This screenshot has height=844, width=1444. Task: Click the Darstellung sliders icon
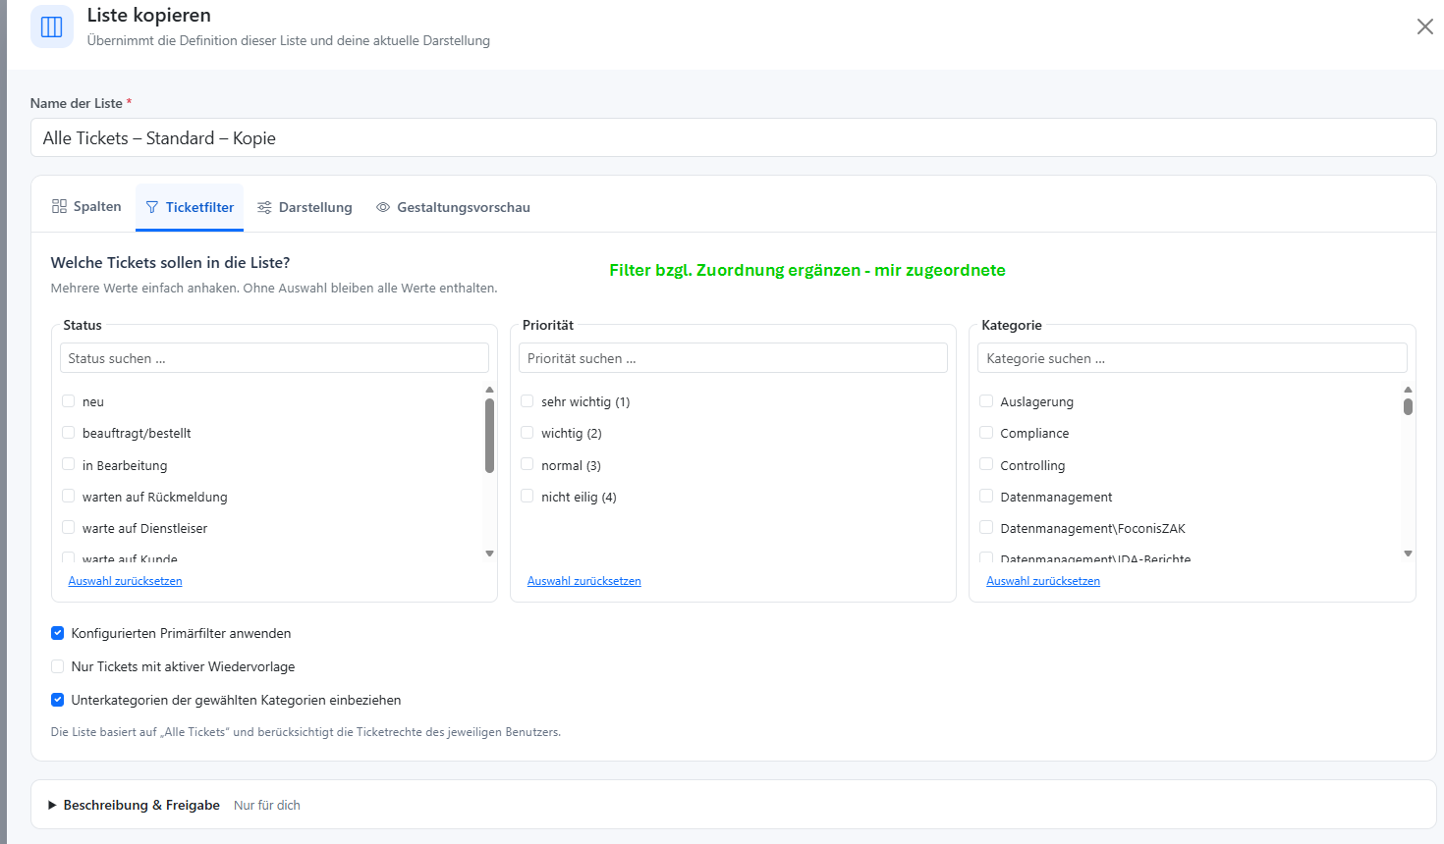264,207
